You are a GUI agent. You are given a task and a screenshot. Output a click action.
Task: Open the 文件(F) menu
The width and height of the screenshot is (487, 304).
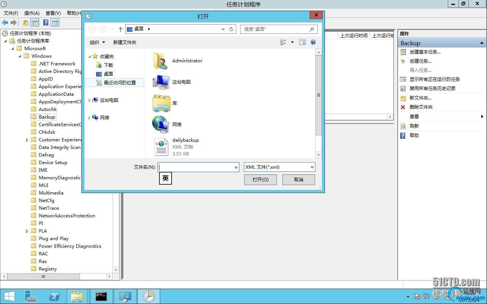click(11, 13)
